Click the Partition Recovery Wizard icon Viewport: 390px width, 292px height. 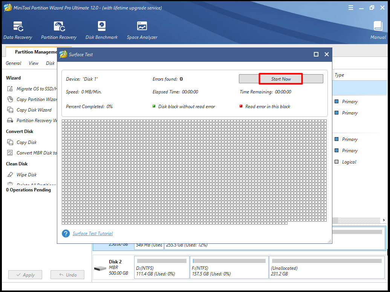tap(10, 121)
